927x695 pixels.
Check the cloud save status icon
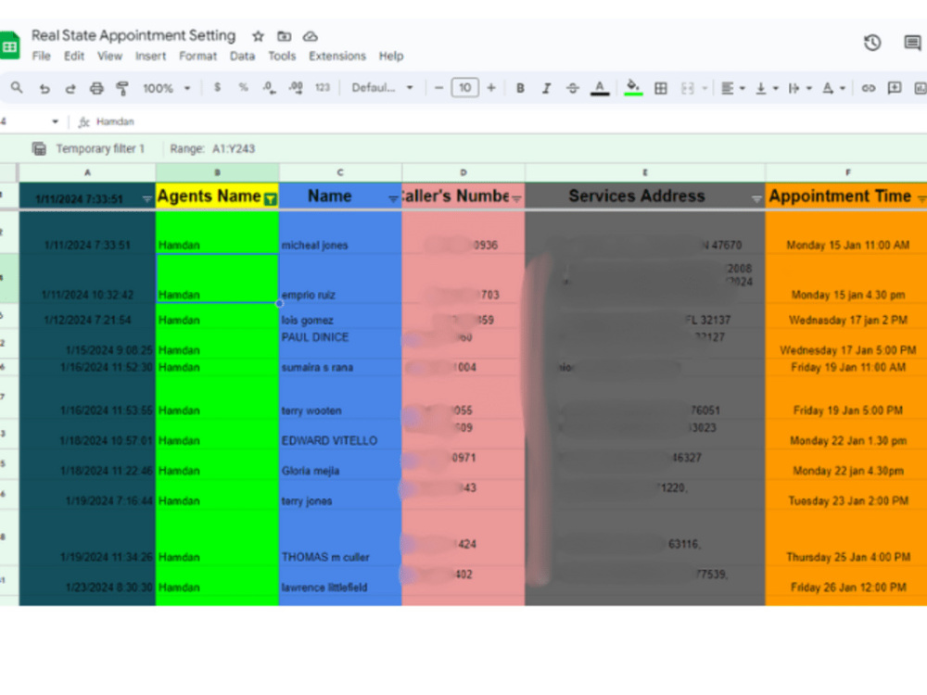point(311,37)
